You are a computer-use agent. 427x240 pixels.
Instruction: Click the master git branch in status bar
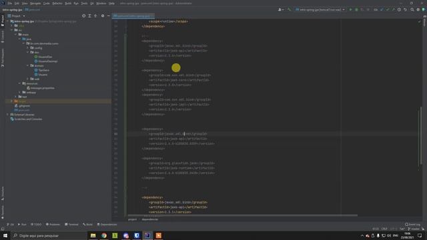pyautogui.click(x=414, y=229)
